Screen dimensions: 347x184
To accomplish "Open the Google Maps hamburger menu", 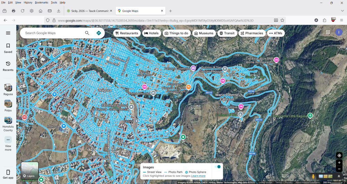I will (8, 33).
